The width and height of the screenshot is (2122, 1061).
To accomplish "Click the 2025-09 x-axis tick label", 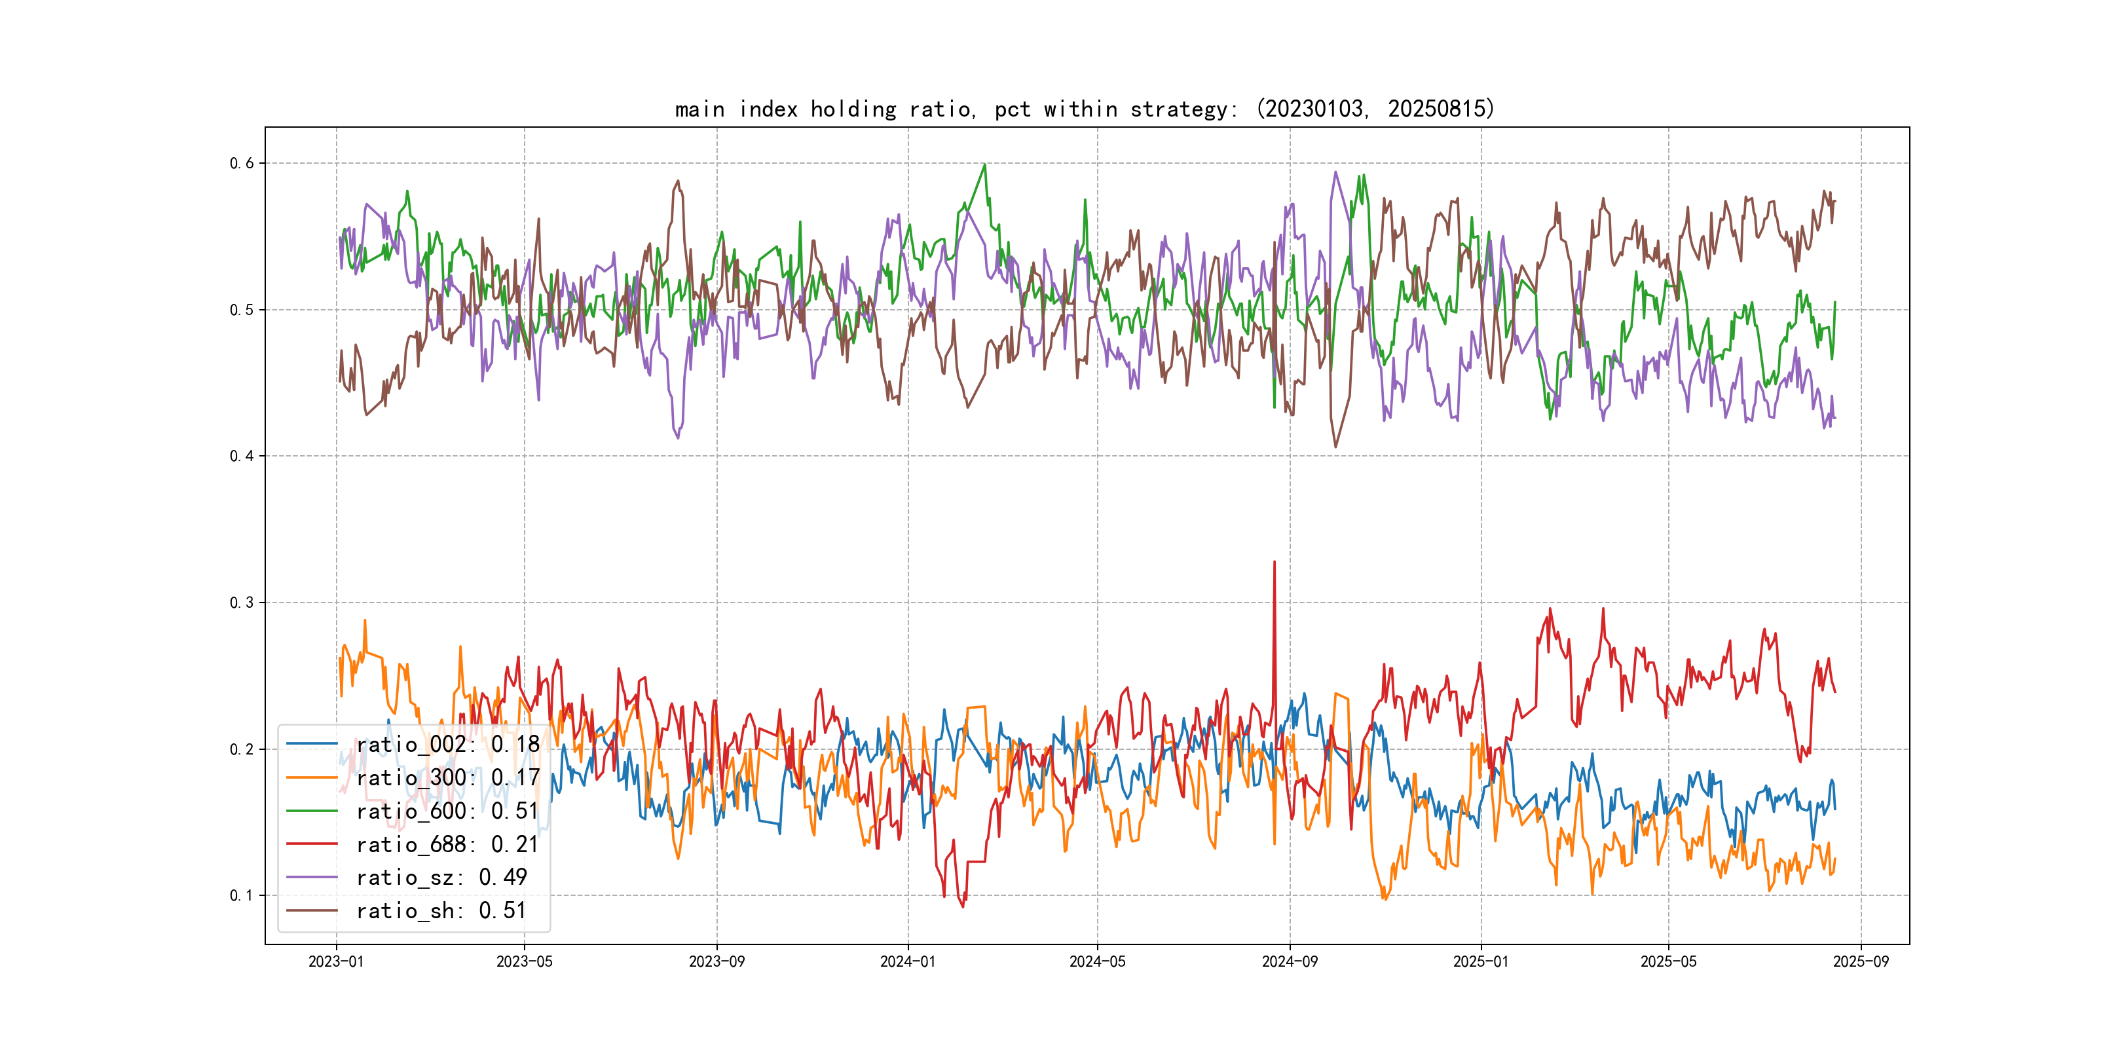I will pyautogui.click(x=1861, y=962).
